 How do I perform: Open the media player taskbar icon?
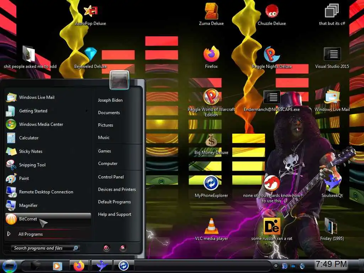click(x=57, y=266)
